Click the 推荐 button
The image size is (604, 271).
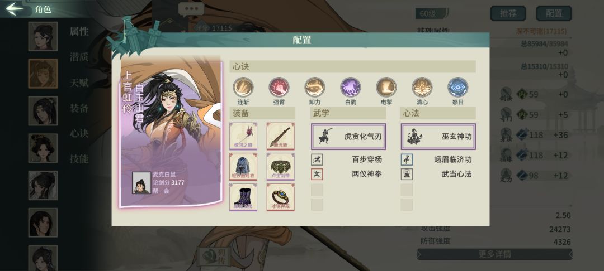(508, 13)
